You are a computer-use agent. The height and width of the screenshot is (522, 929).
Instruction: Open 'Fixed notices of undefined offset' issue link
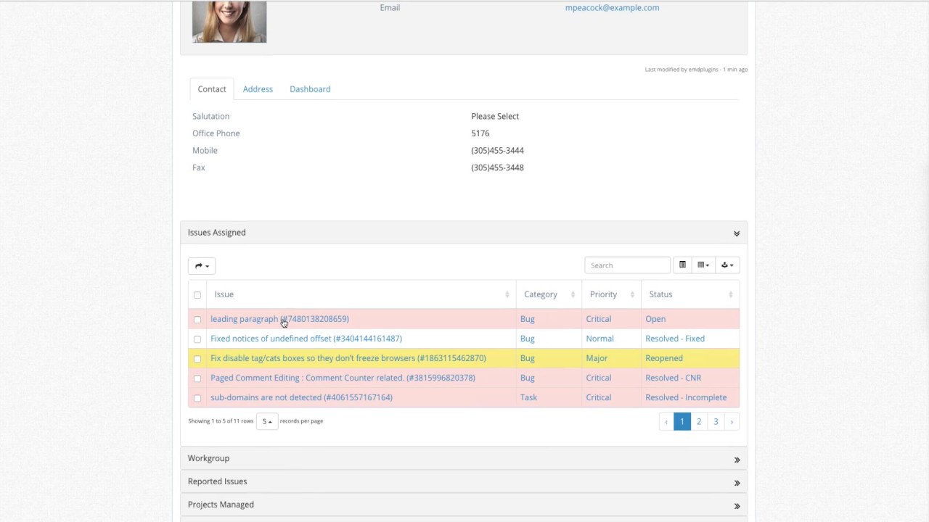(x=306, y=339)
